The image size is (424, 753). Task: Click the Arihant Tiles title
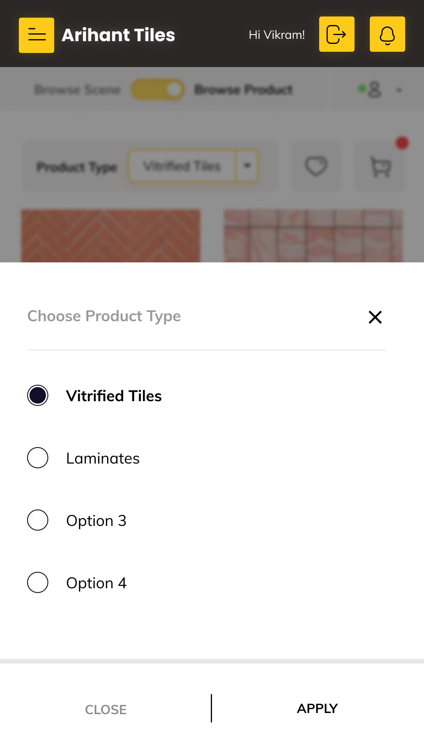pyautogui.click(x=118, y=35)
